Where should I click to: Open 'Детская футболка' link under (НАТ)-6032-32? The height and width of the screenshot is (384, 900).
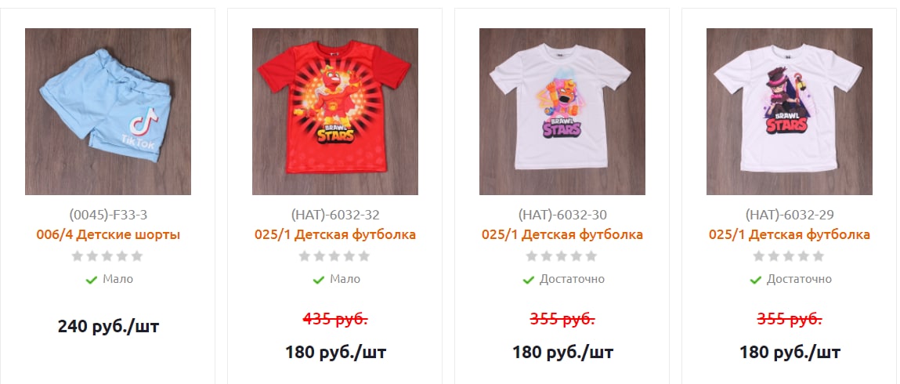coord(335,234)
